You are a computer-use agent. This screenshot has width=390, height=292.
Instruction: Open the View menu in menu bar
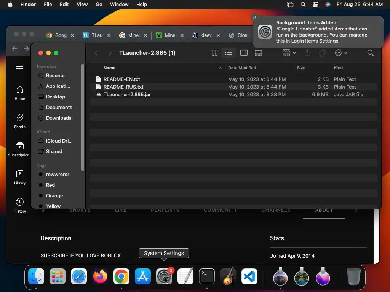82,4
